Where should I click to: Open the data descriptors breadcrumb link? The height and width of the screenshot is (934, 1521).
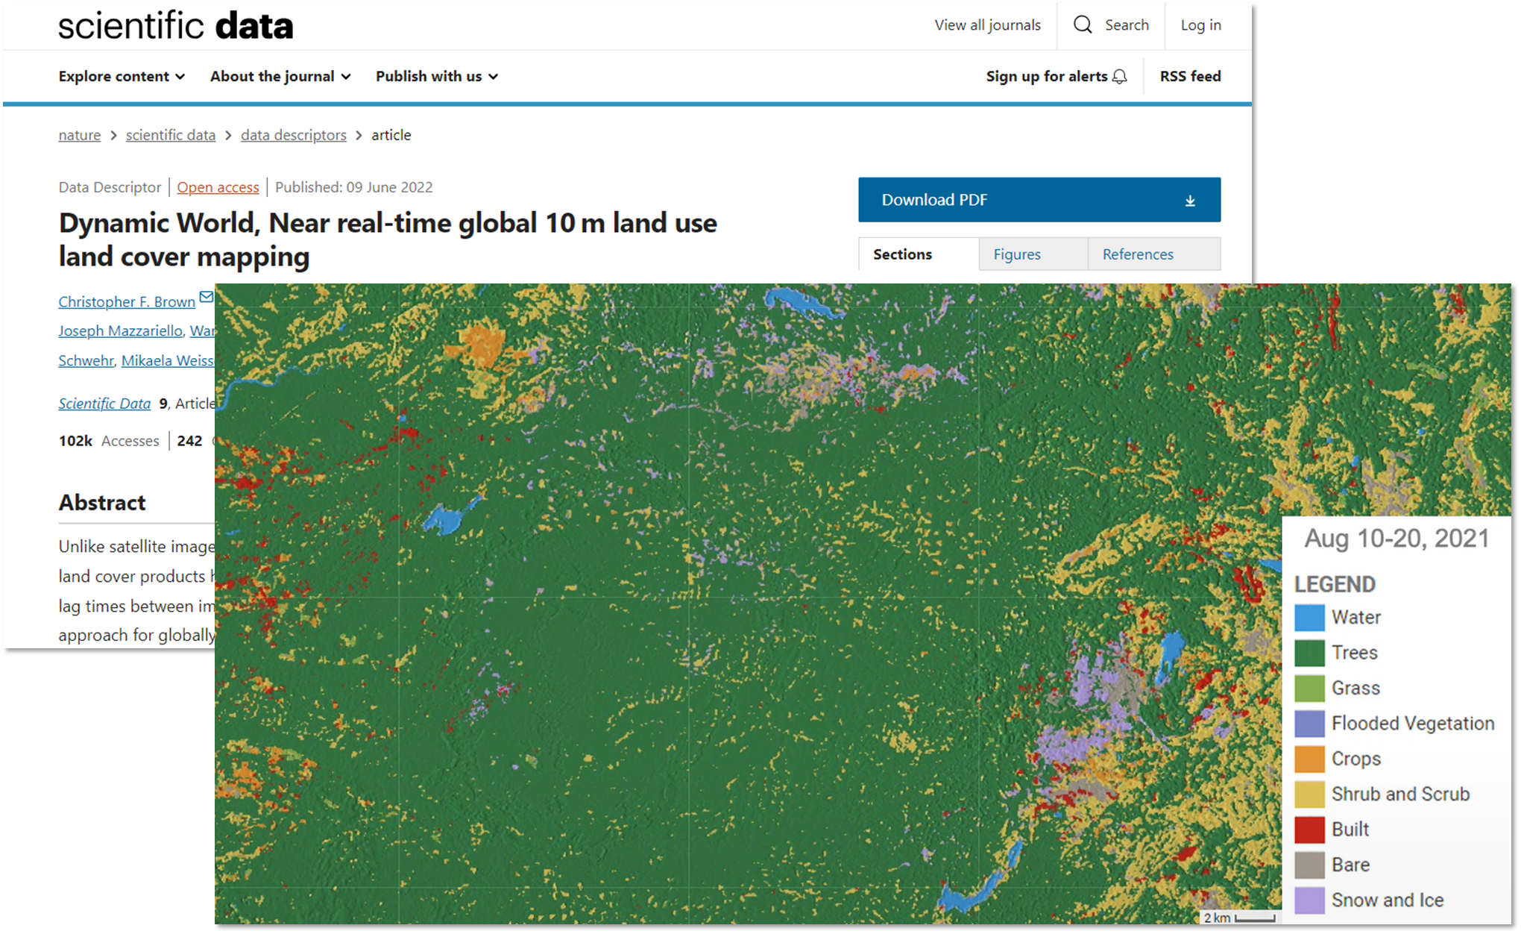click(293, 135)
